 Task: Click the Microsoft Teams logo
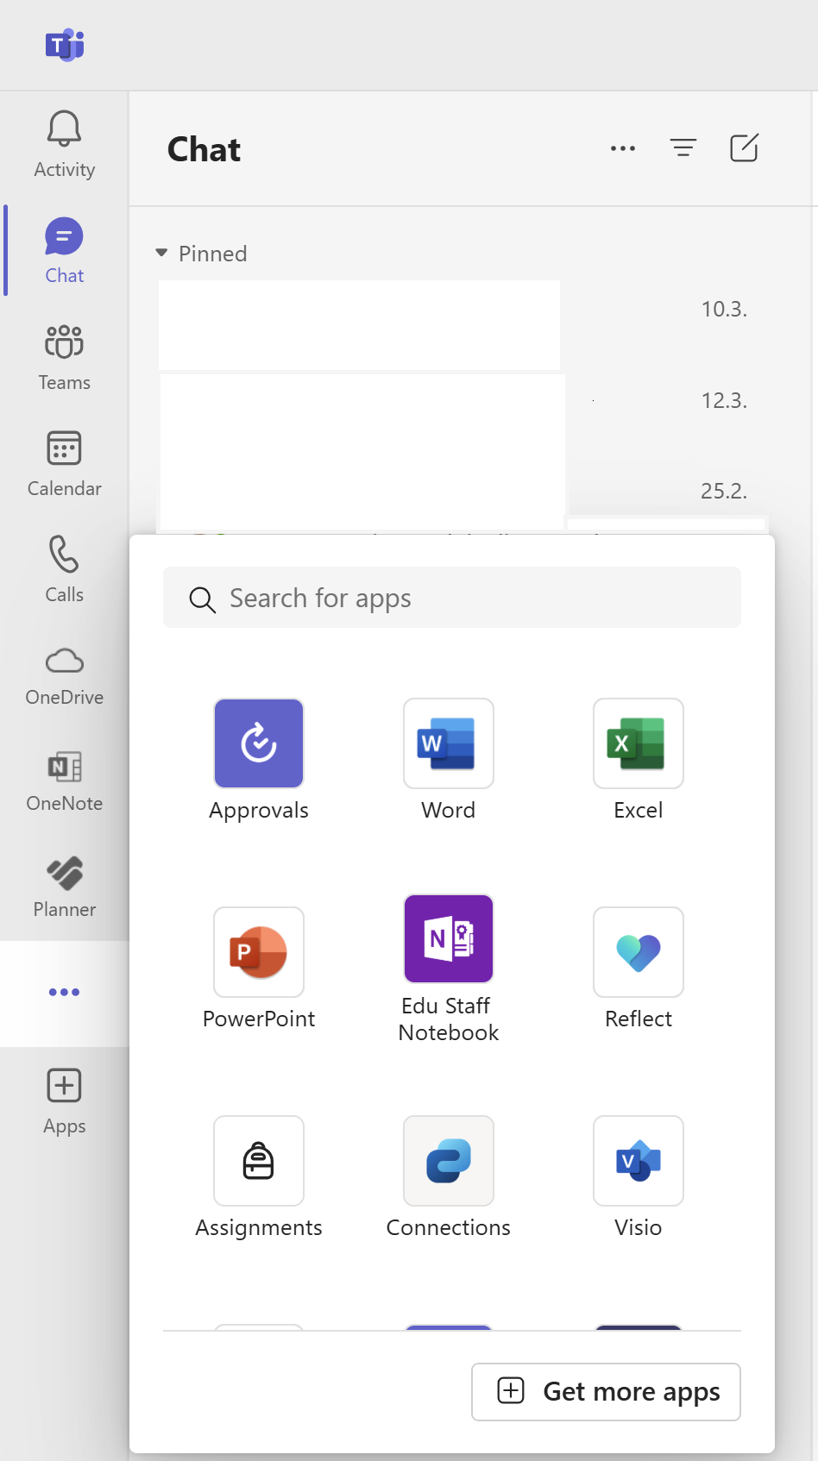(65, 45)
